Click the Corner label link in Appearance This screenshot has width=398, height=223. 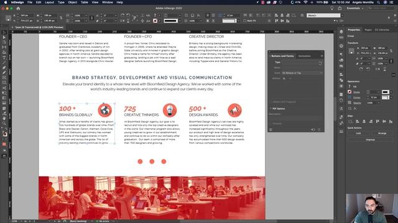coord(356,97)
